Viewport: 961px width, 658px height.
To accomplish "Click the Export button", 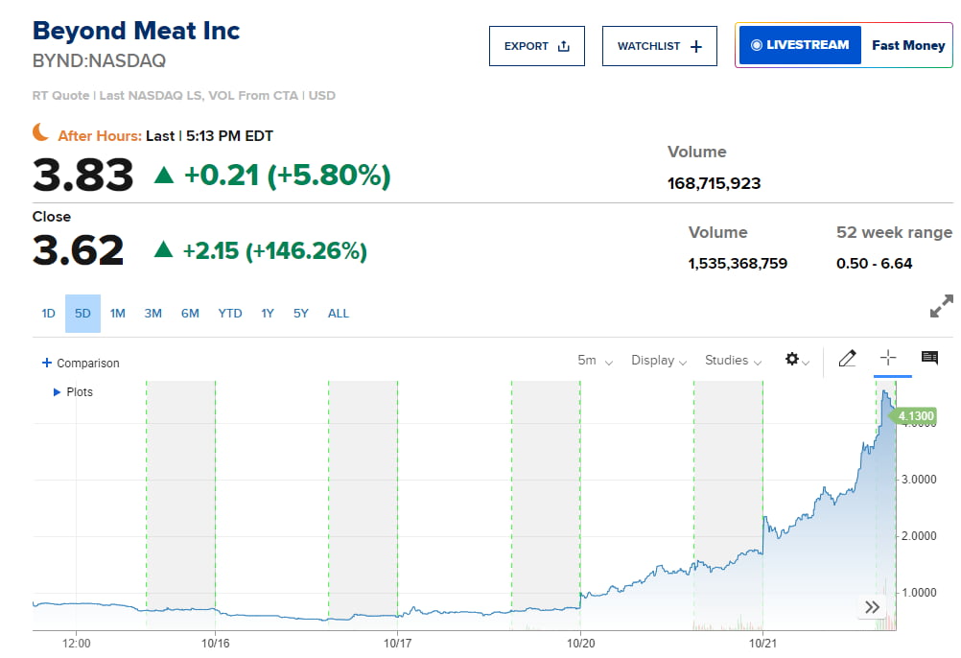I will click(536, 46).
